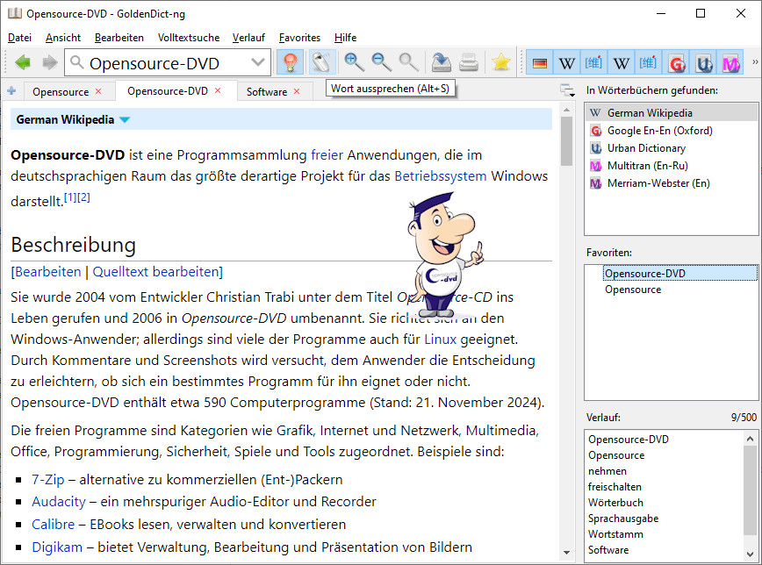Open a new tab with the plus icon
This screenshot has height=565, width=762.
[11, 91]
